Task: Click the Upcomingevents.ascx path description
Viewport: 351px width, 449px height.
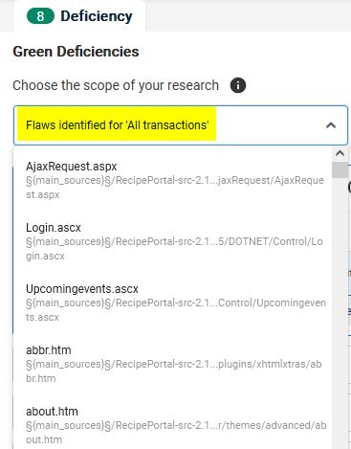Action: click(x=176, y=310)
